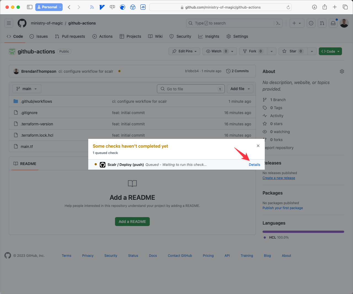Click the Fork button
353x294 pixels.
pyautogui.click(x=253, y=51)
